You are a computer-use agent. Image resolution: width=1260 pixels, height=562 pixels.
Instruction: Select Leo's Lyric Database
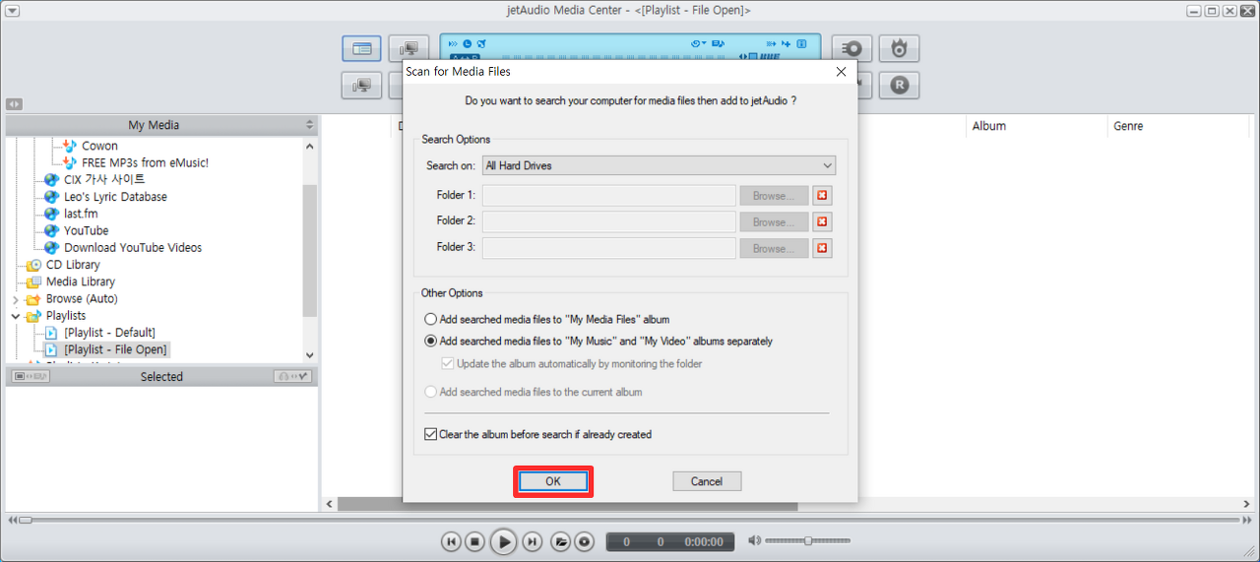tap(115, 197)
